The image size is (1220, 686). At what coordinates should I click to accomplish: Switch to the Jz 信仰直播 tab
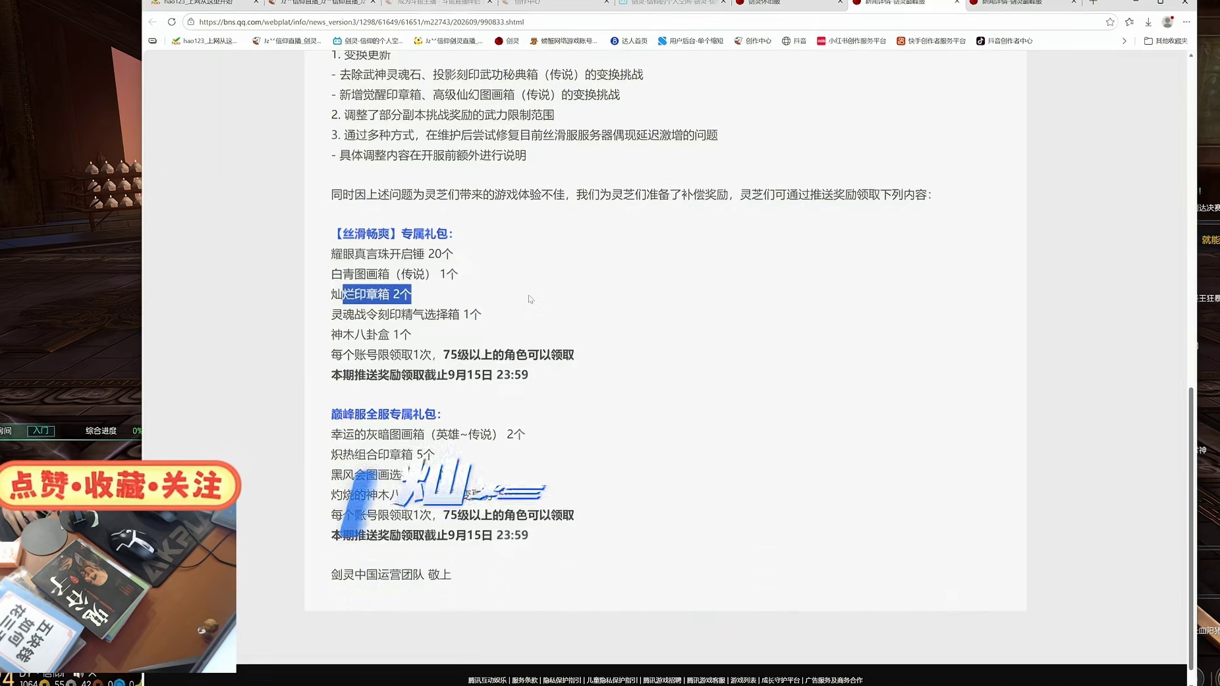[x=323, y=3]
